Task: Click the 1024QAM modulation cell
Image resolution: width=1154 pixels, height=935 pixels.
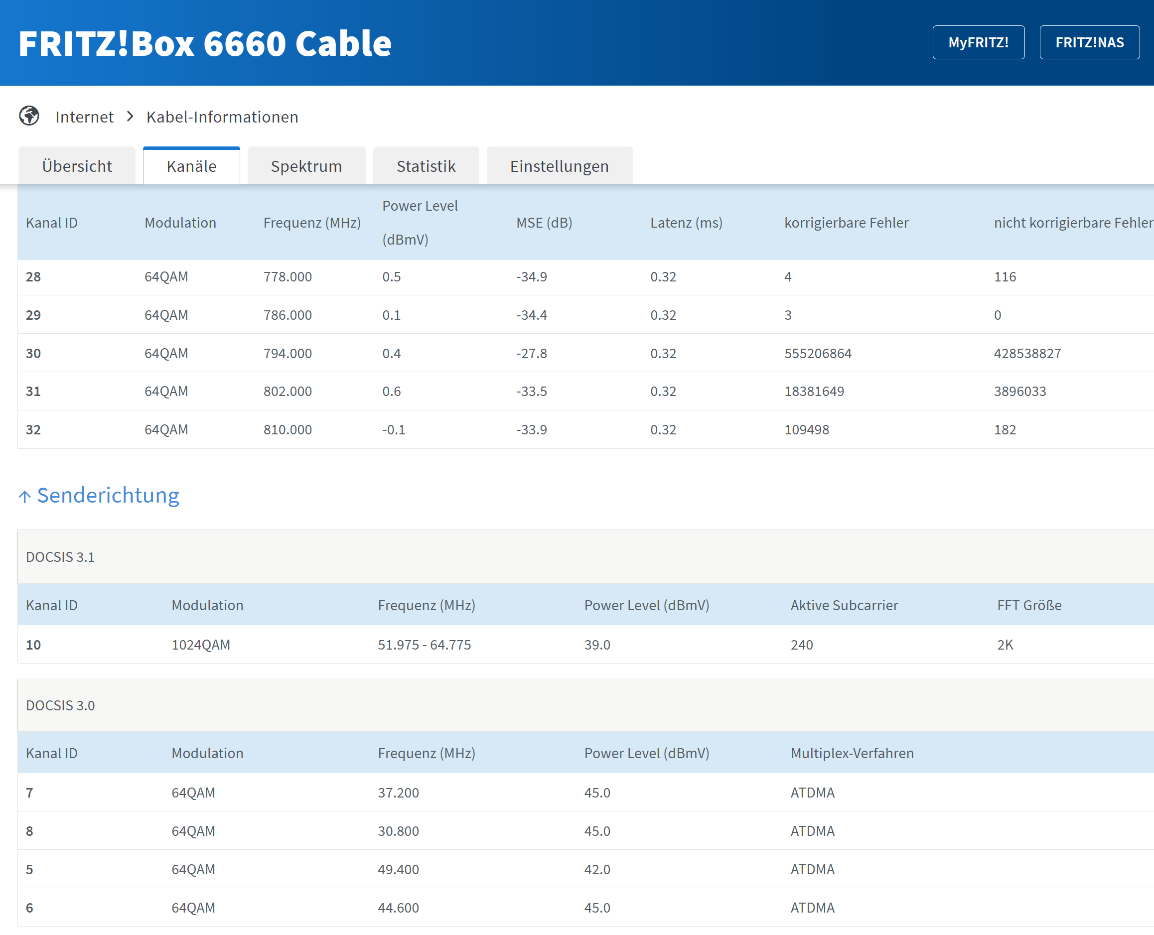Action: (200, 645)
